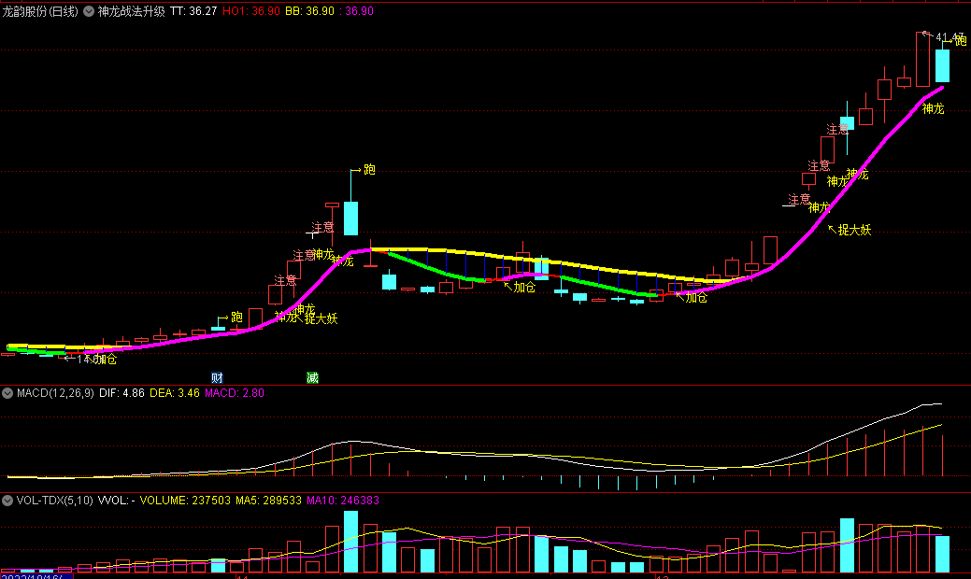The width and height of the screenshot is (971, 579).
Task: Click the 跑 signal label beside the 41.47 price
Action: (x=961, y=41)
